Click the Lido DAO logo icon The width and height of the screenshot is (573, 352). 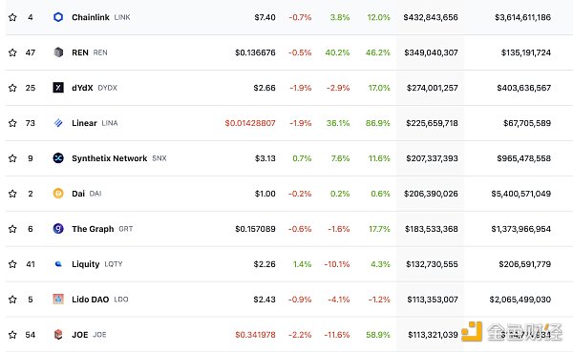tap(58, 299)
